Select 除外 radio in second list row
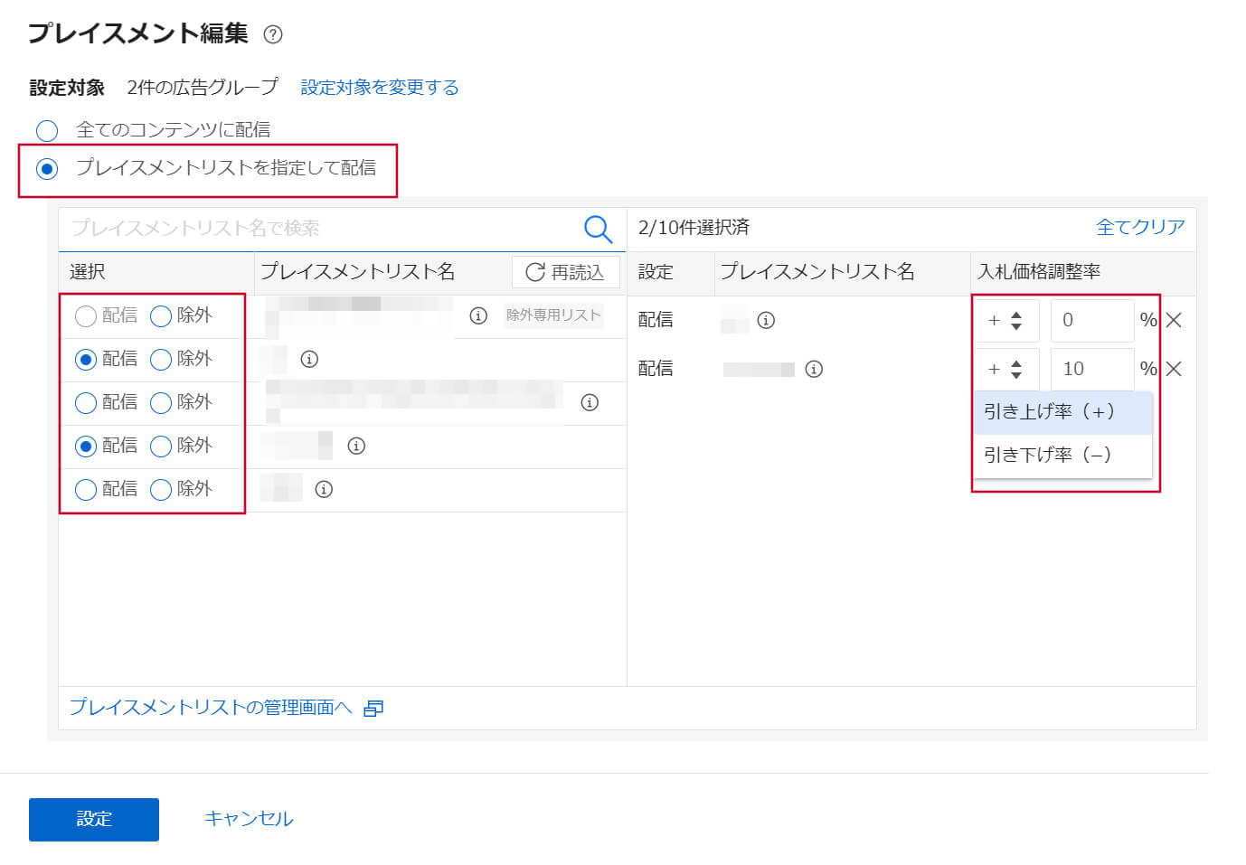The width and height of the screenshot is (1246, 865). [x=161, y=360]
